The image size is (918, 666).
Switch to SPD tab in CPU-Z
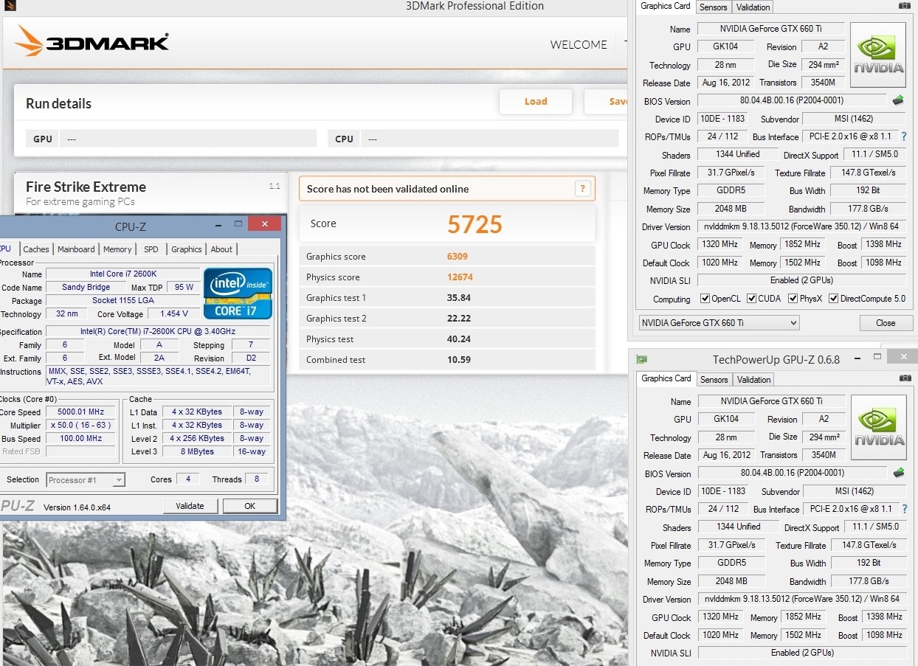[x=151, y=249]
